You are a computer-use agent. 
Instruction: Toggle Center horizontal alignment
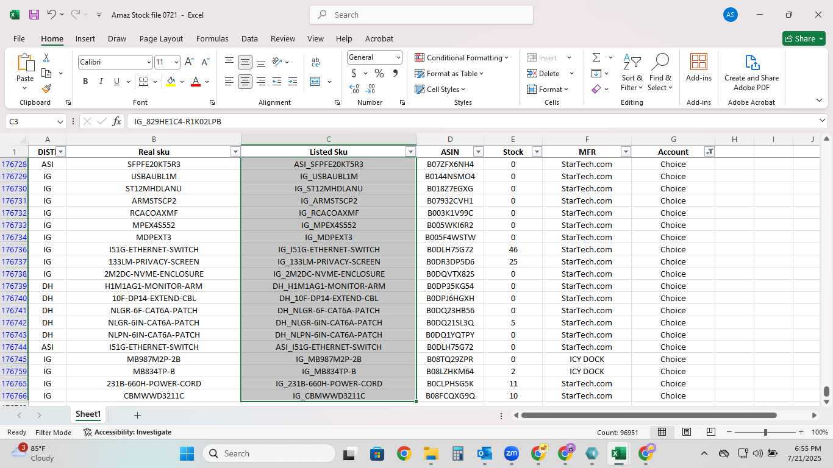click(245, 82)
